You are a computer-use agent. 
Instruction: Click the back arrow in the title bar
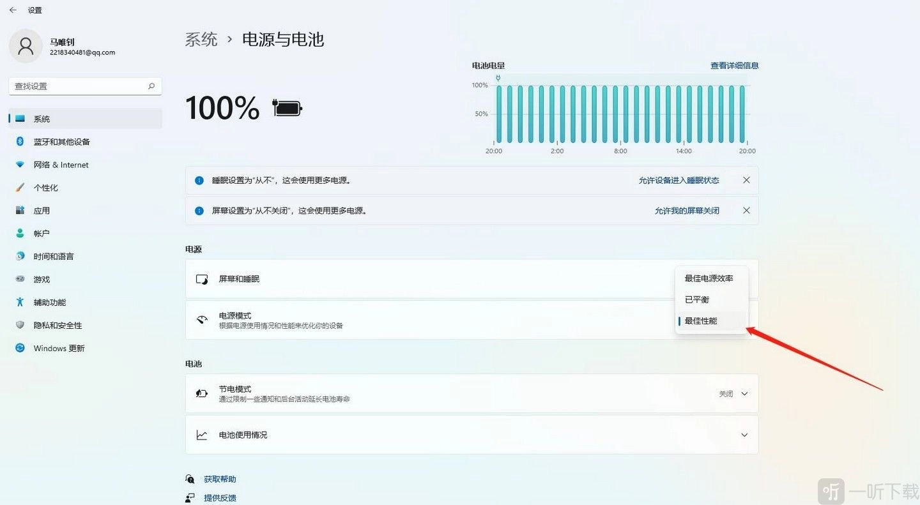click(x=13, y=10)
